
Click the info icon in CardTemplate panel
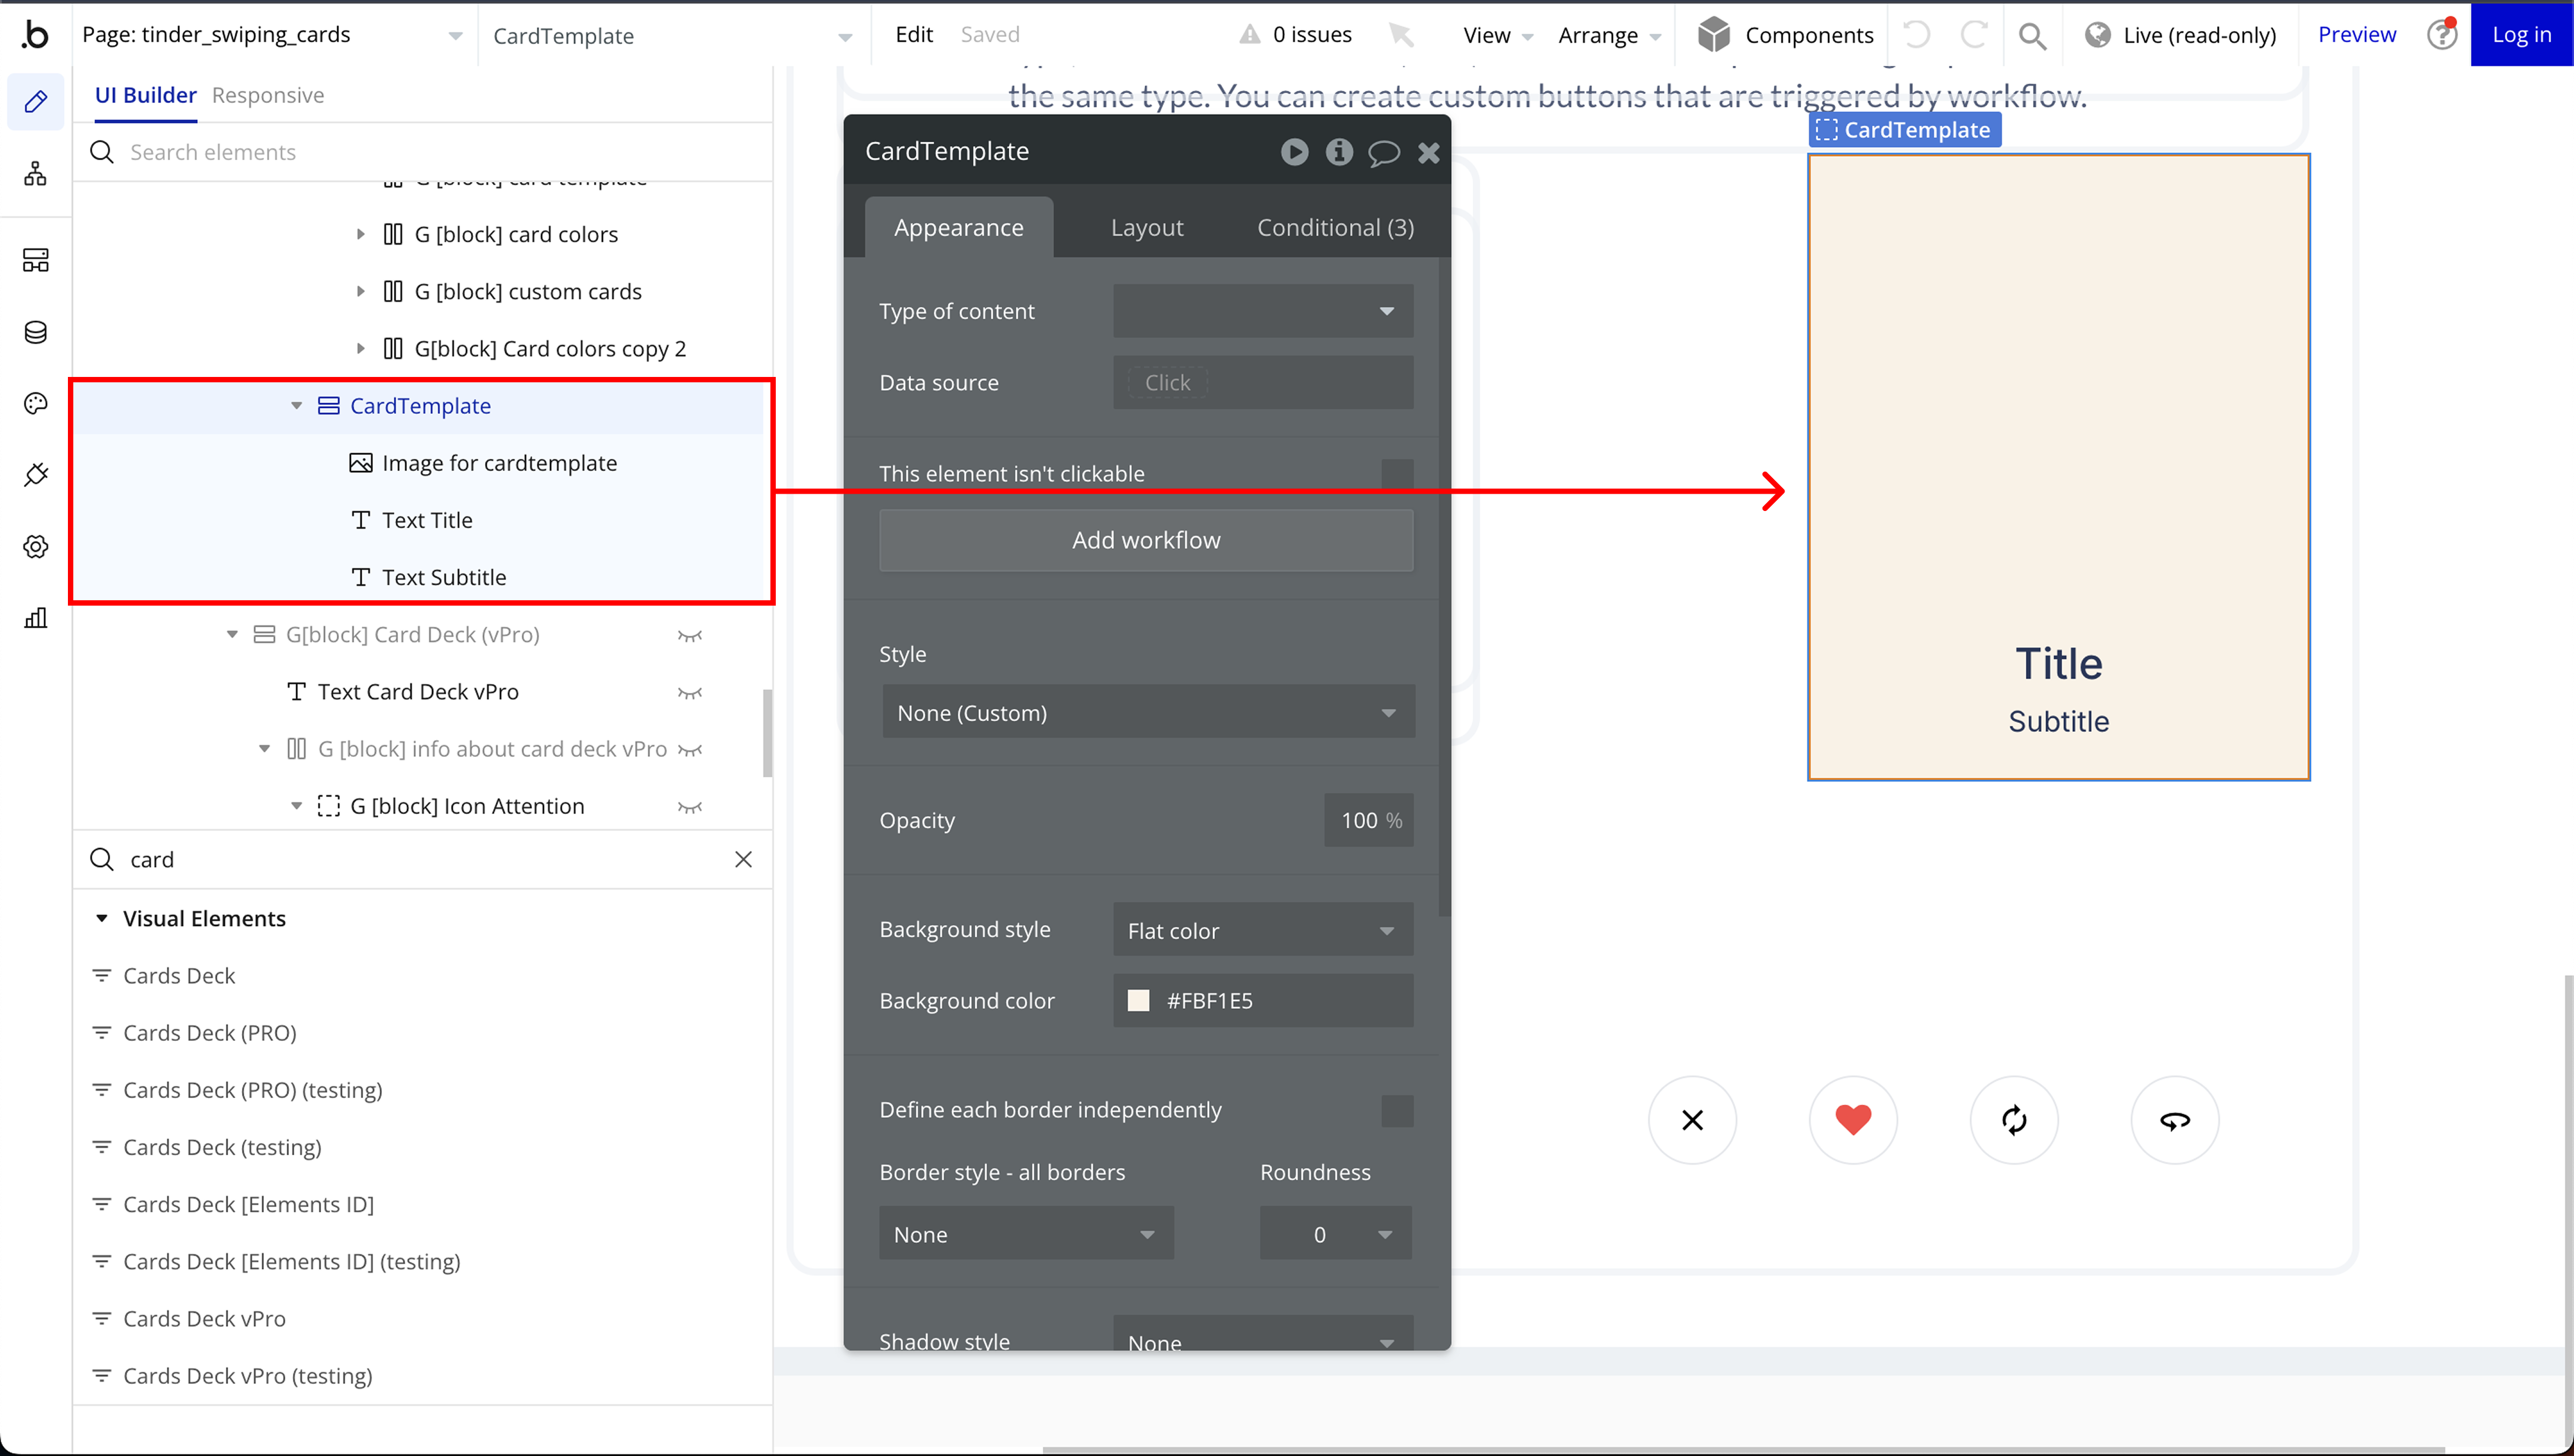click(x=1338, y=152)
